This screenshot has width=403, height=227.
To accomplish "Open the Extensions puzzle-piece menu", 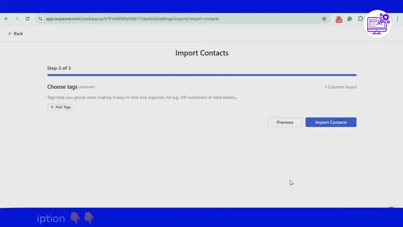I will click(360, 19).
